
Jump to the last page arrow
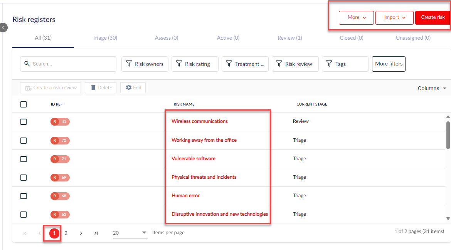click(96, 233)
